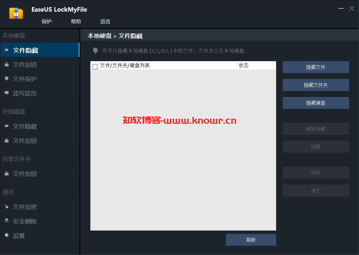
Task: Click the lock icon beside local 文件加锁
Action: tap(7, 64)
